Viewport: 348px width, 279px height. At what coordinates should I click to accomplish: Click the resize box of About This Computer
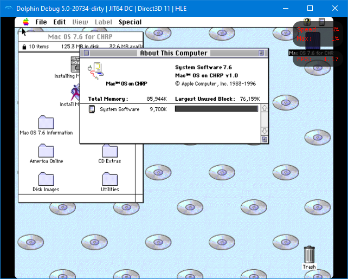(x=265, y=140)
